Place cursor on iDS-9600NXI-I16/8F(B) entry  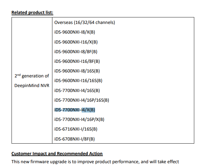coord(77,61)
